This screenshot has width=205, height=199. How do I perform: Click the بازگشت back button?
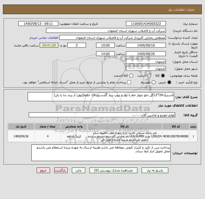(61, 170)
